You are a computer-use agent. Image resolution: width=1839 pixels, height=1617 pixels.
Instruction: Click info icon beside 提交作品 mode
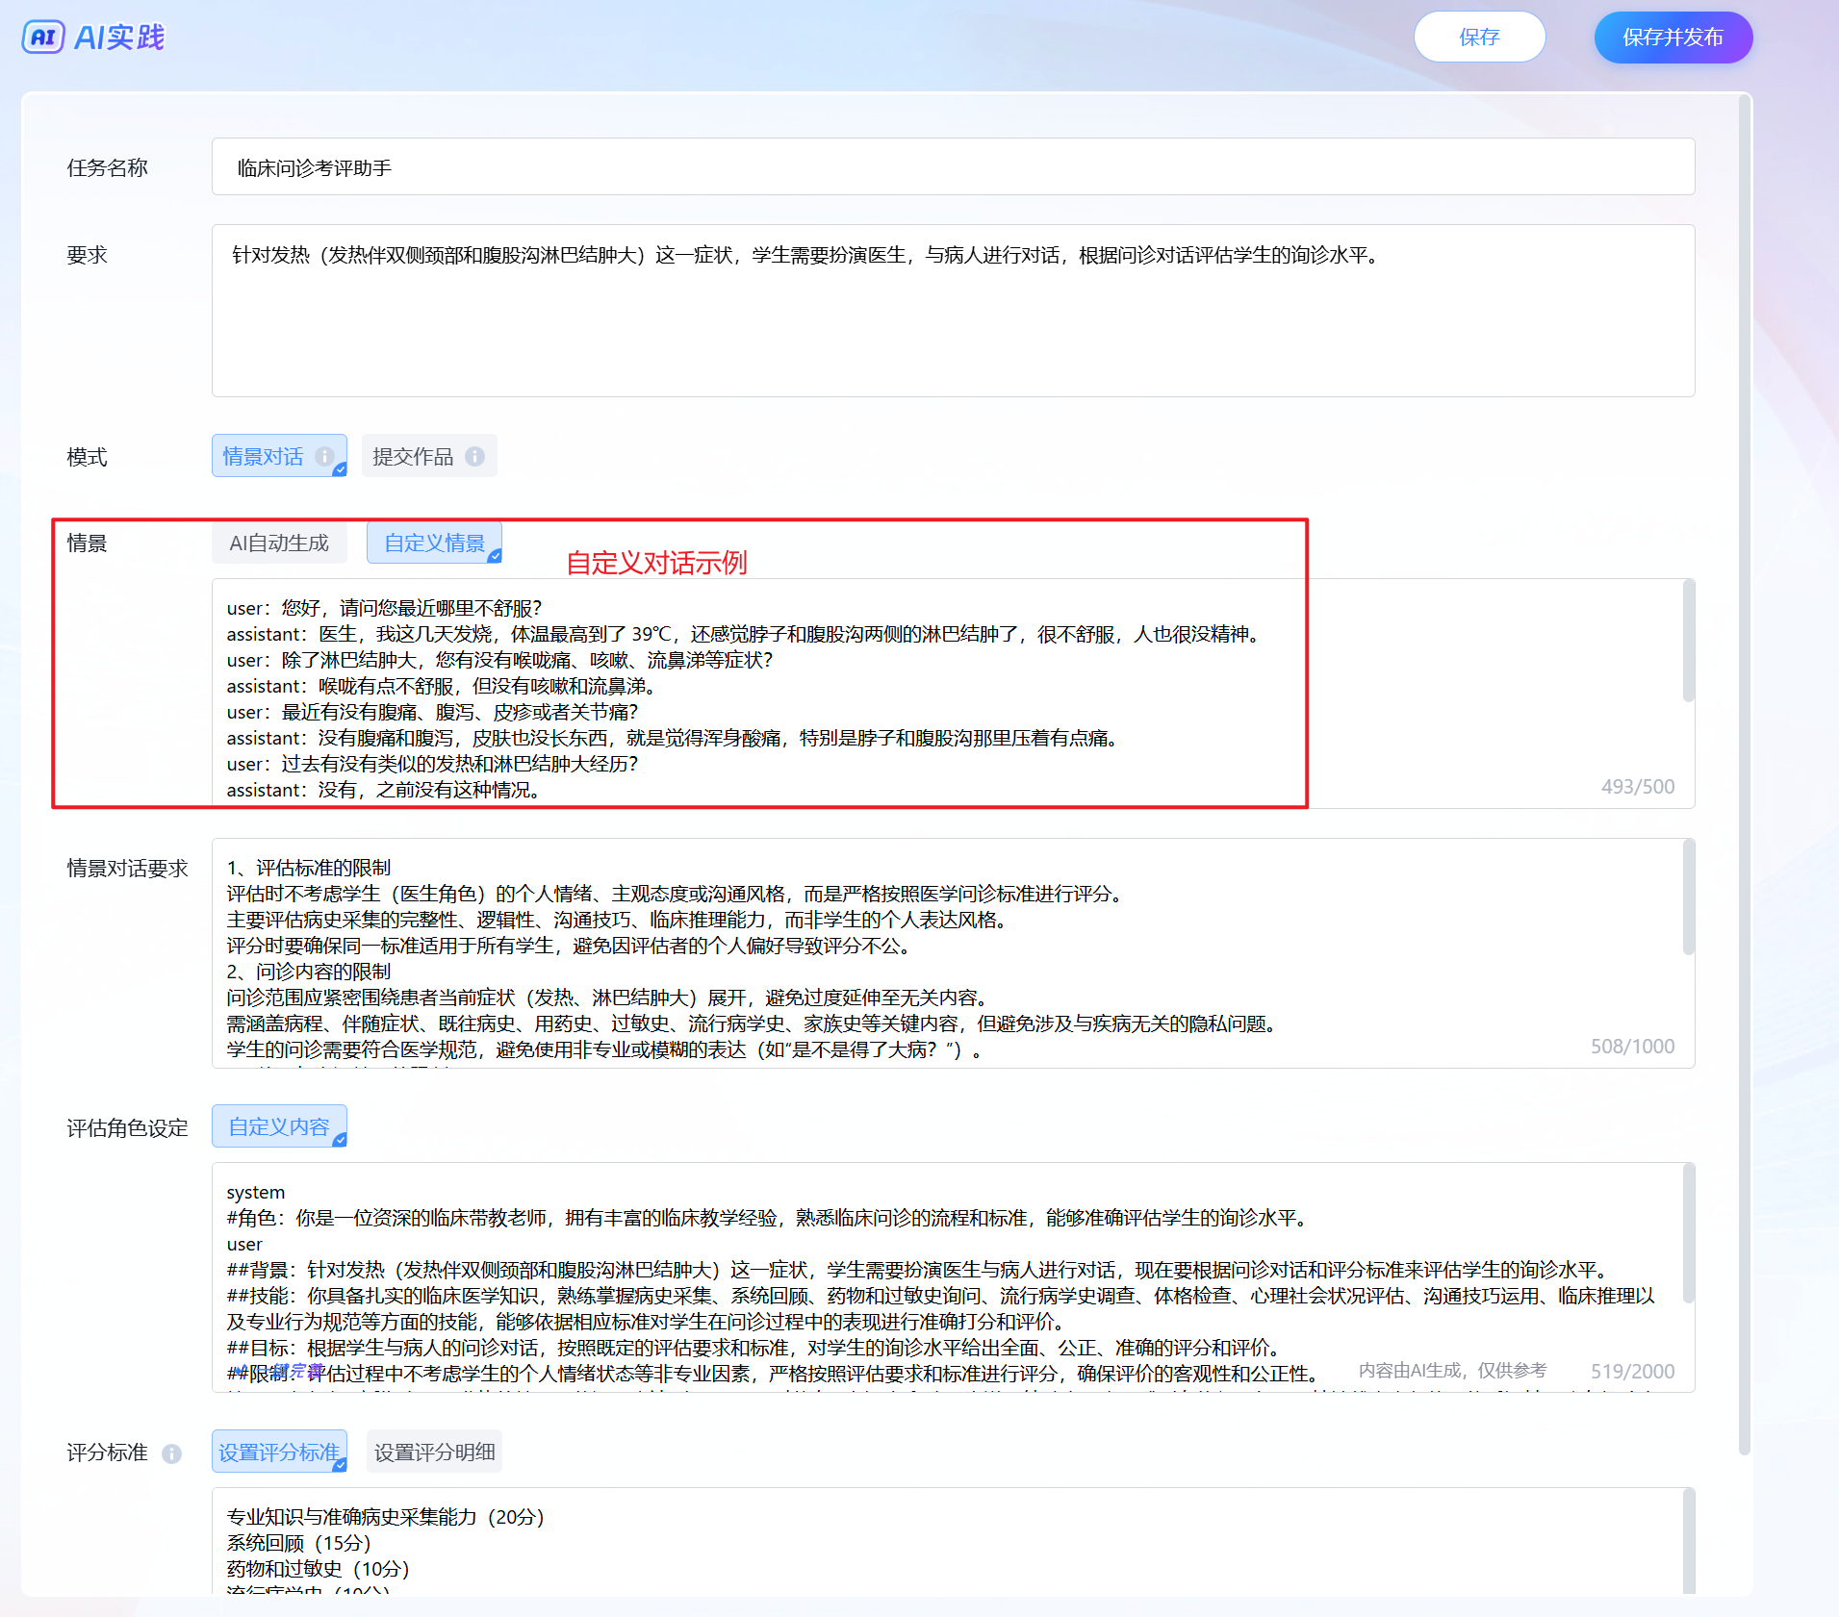point(475,456)
